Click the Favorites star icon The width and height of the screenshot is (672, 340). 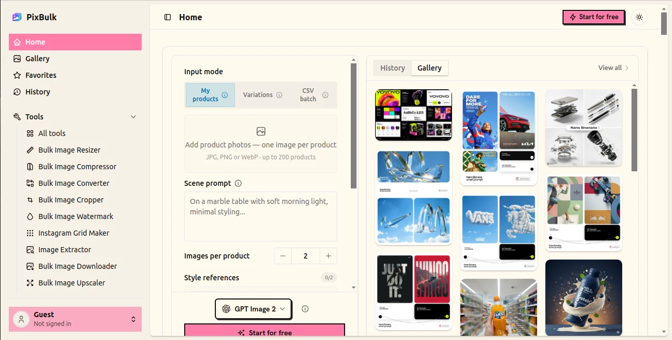pyautogui.click(x=17, y=75)
